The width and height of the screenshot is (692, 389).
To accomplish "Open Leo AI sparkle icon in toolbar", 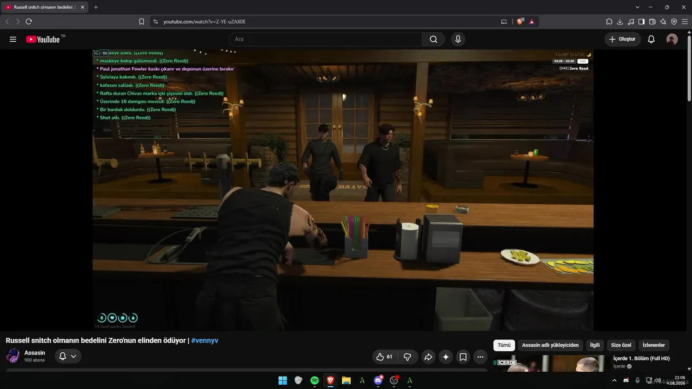I will coord(663,22).
